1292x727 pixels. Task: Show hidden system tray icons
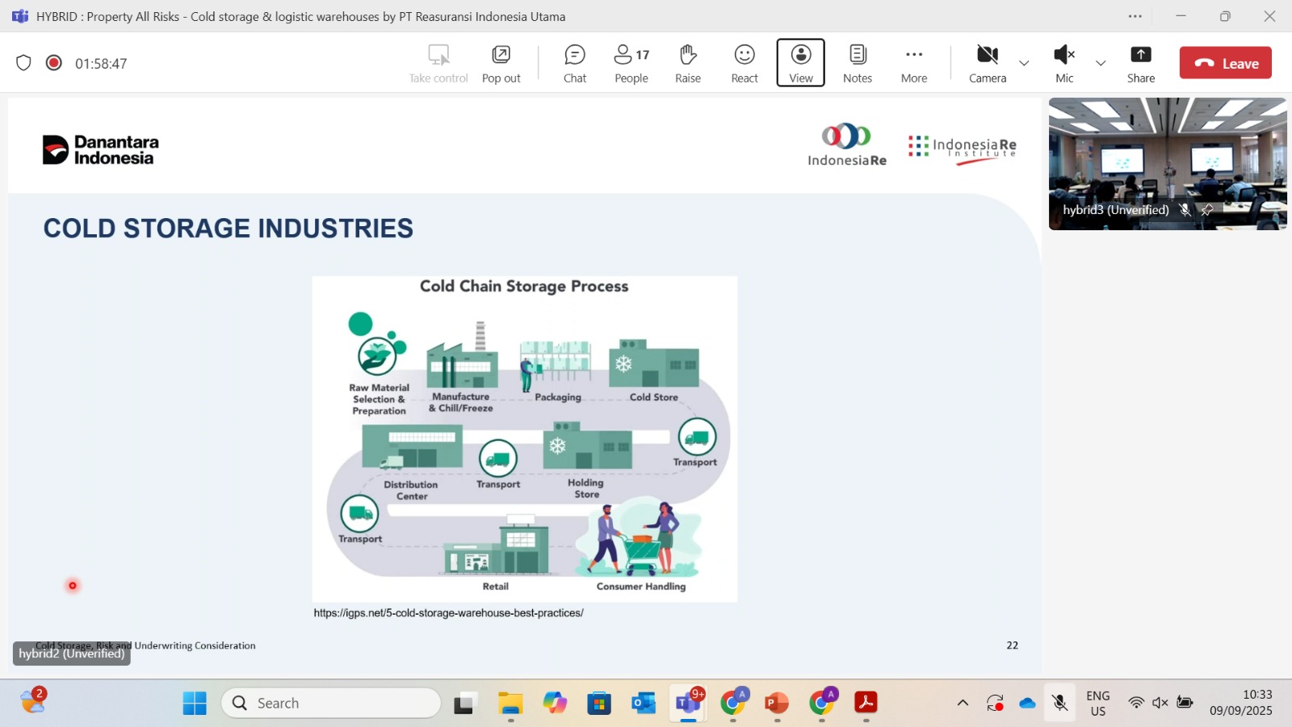tap(963, 703)
